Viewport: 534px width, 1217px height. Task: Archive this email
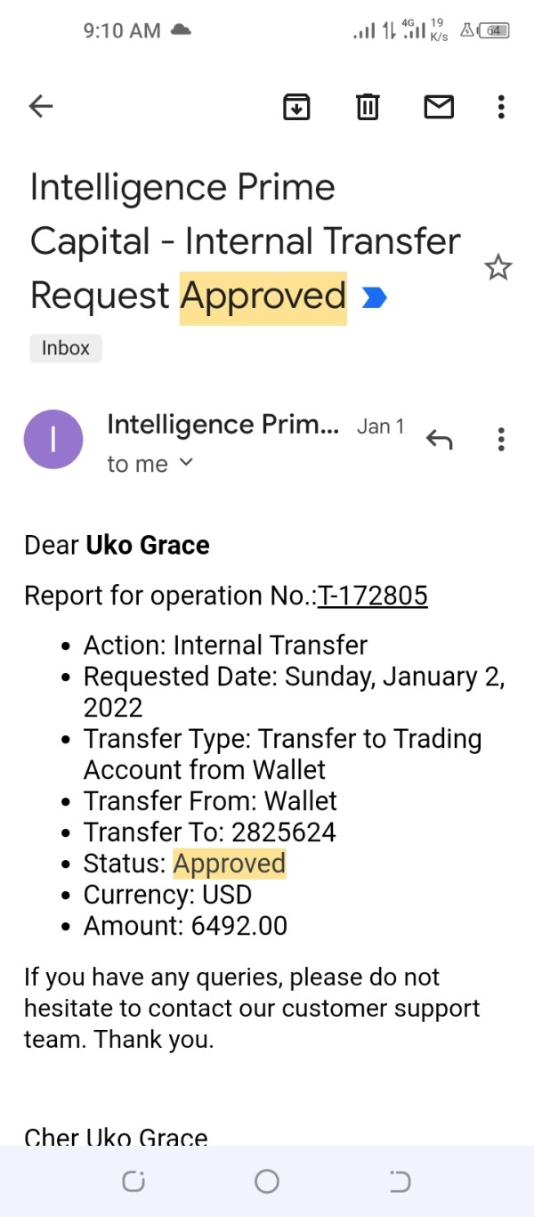(x=296, y=107)
